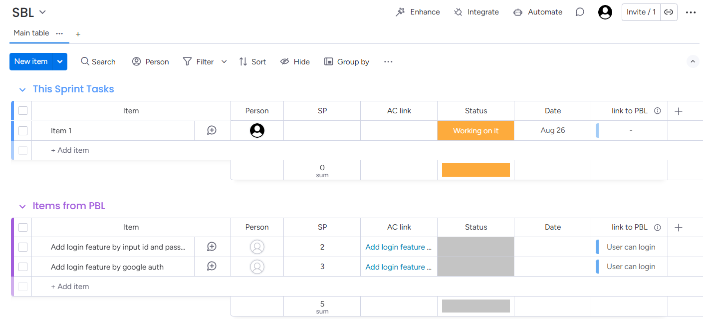Viewport: 703px width, 319px height.
Task: Add item in Items from PBL group
Action: 70,287
